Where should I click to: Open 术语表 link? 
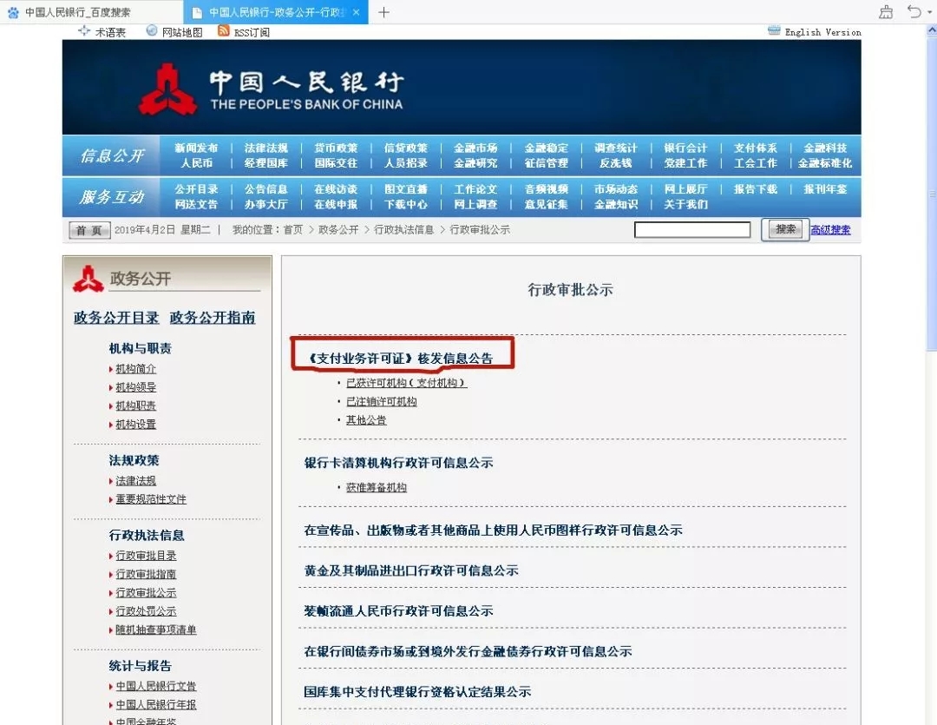110,32
